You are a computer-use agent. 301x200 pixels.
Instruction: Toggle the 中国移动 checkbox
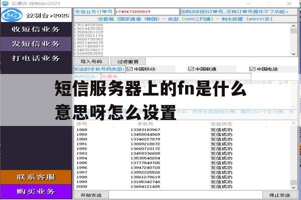[x=130, y=69]
